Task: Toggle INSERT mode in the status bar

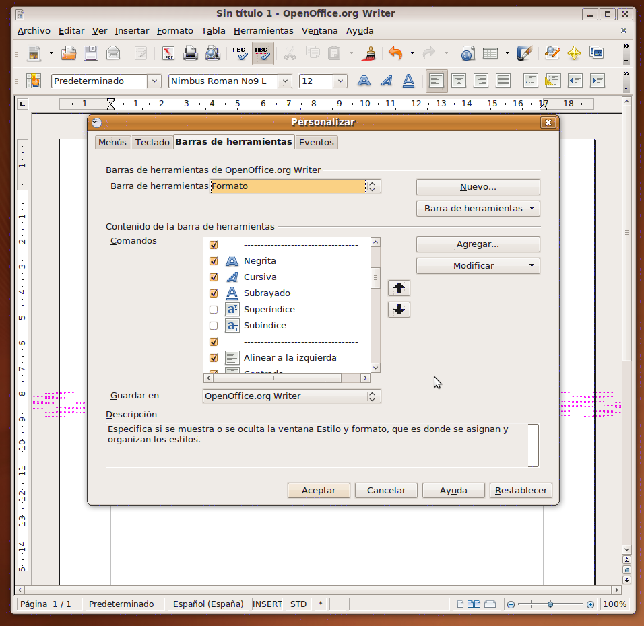Action: point(267,604)
